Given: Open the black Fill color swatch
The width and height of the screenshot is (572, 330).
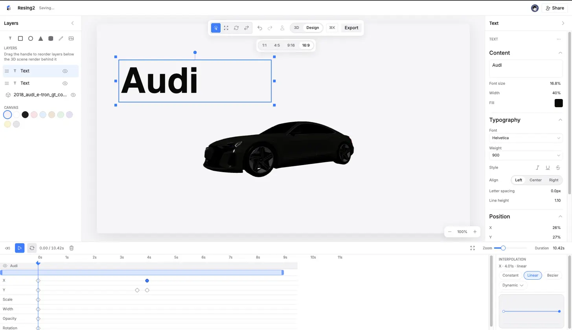Looking at the screenshot, I should click(559, 103).
